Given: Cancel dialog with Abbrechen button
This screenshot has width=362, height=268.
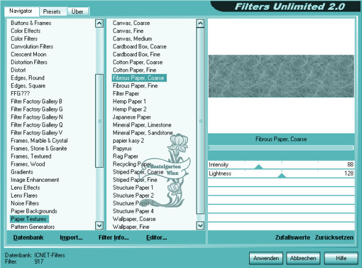Looking at the screenshot, I should pos(303,258).
